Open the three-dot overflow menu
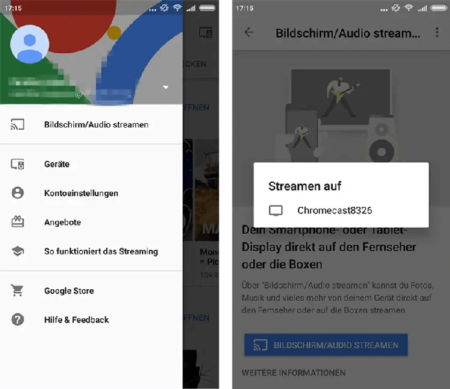 coord(437,32)
